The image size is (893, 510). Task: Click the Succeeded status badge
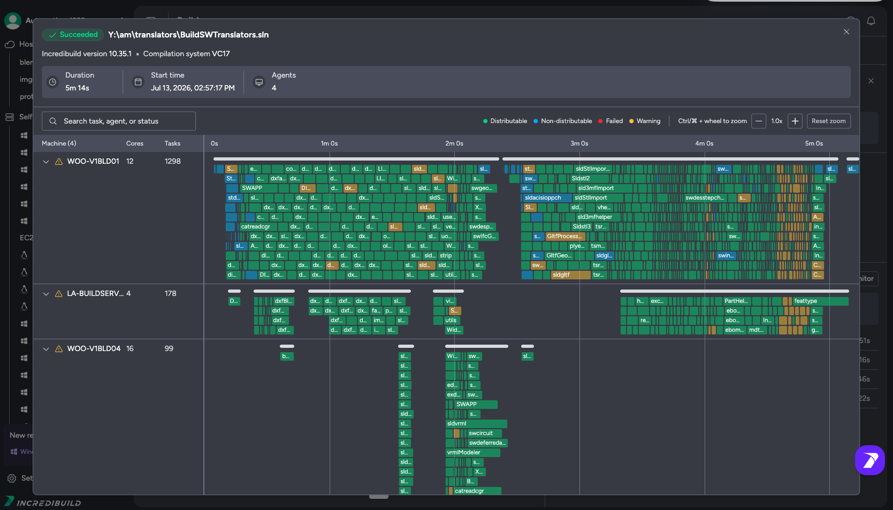[73, 35]
